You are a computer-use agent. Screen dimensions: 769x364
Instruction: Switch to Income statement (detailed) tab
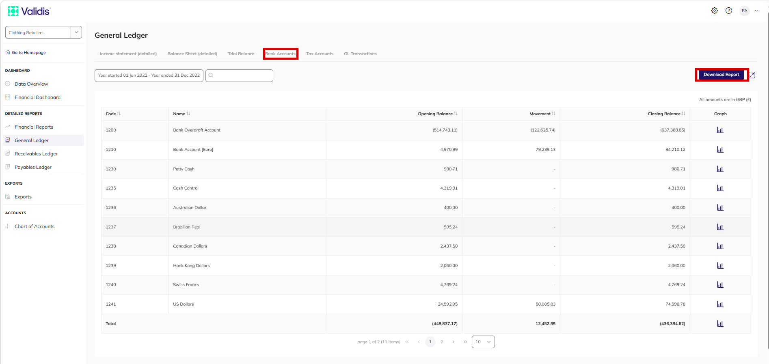point(128,54)
